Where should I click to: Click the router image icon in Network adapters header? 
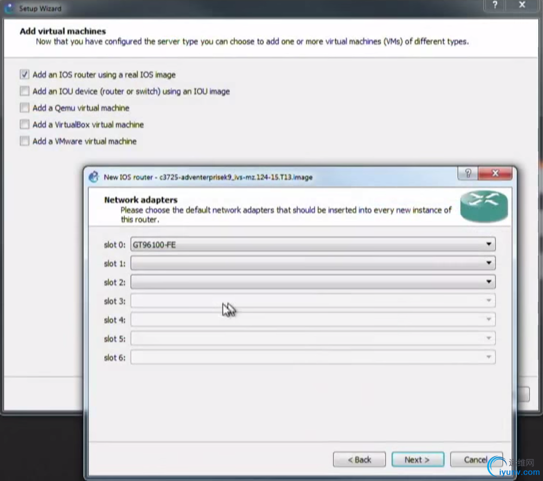pos(484,207)
